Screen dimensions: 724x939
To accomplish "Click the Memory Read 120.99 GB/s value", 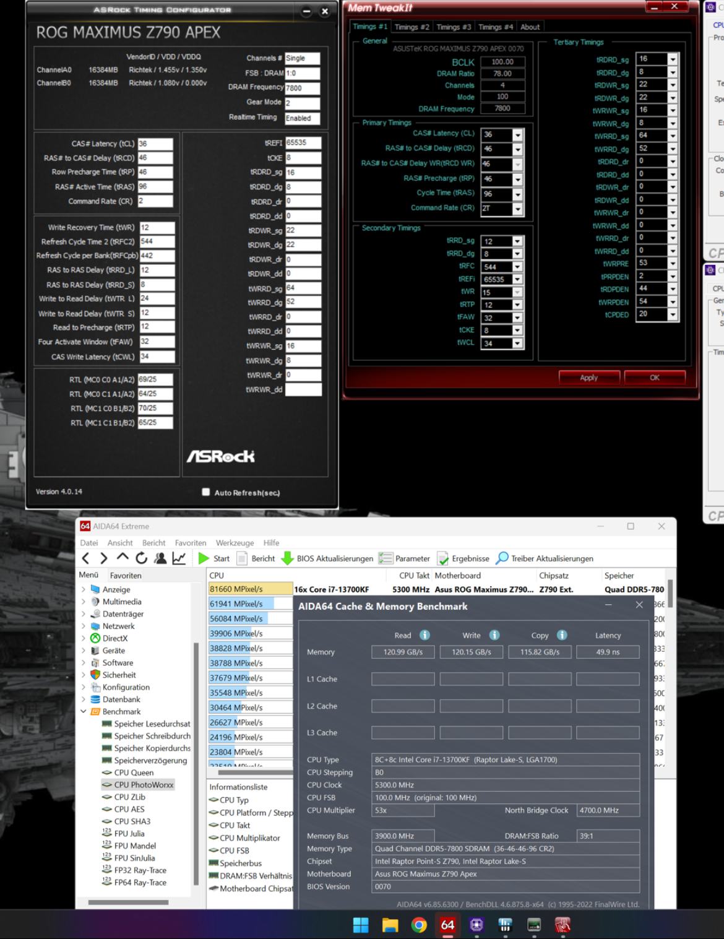I will [403, 652].
